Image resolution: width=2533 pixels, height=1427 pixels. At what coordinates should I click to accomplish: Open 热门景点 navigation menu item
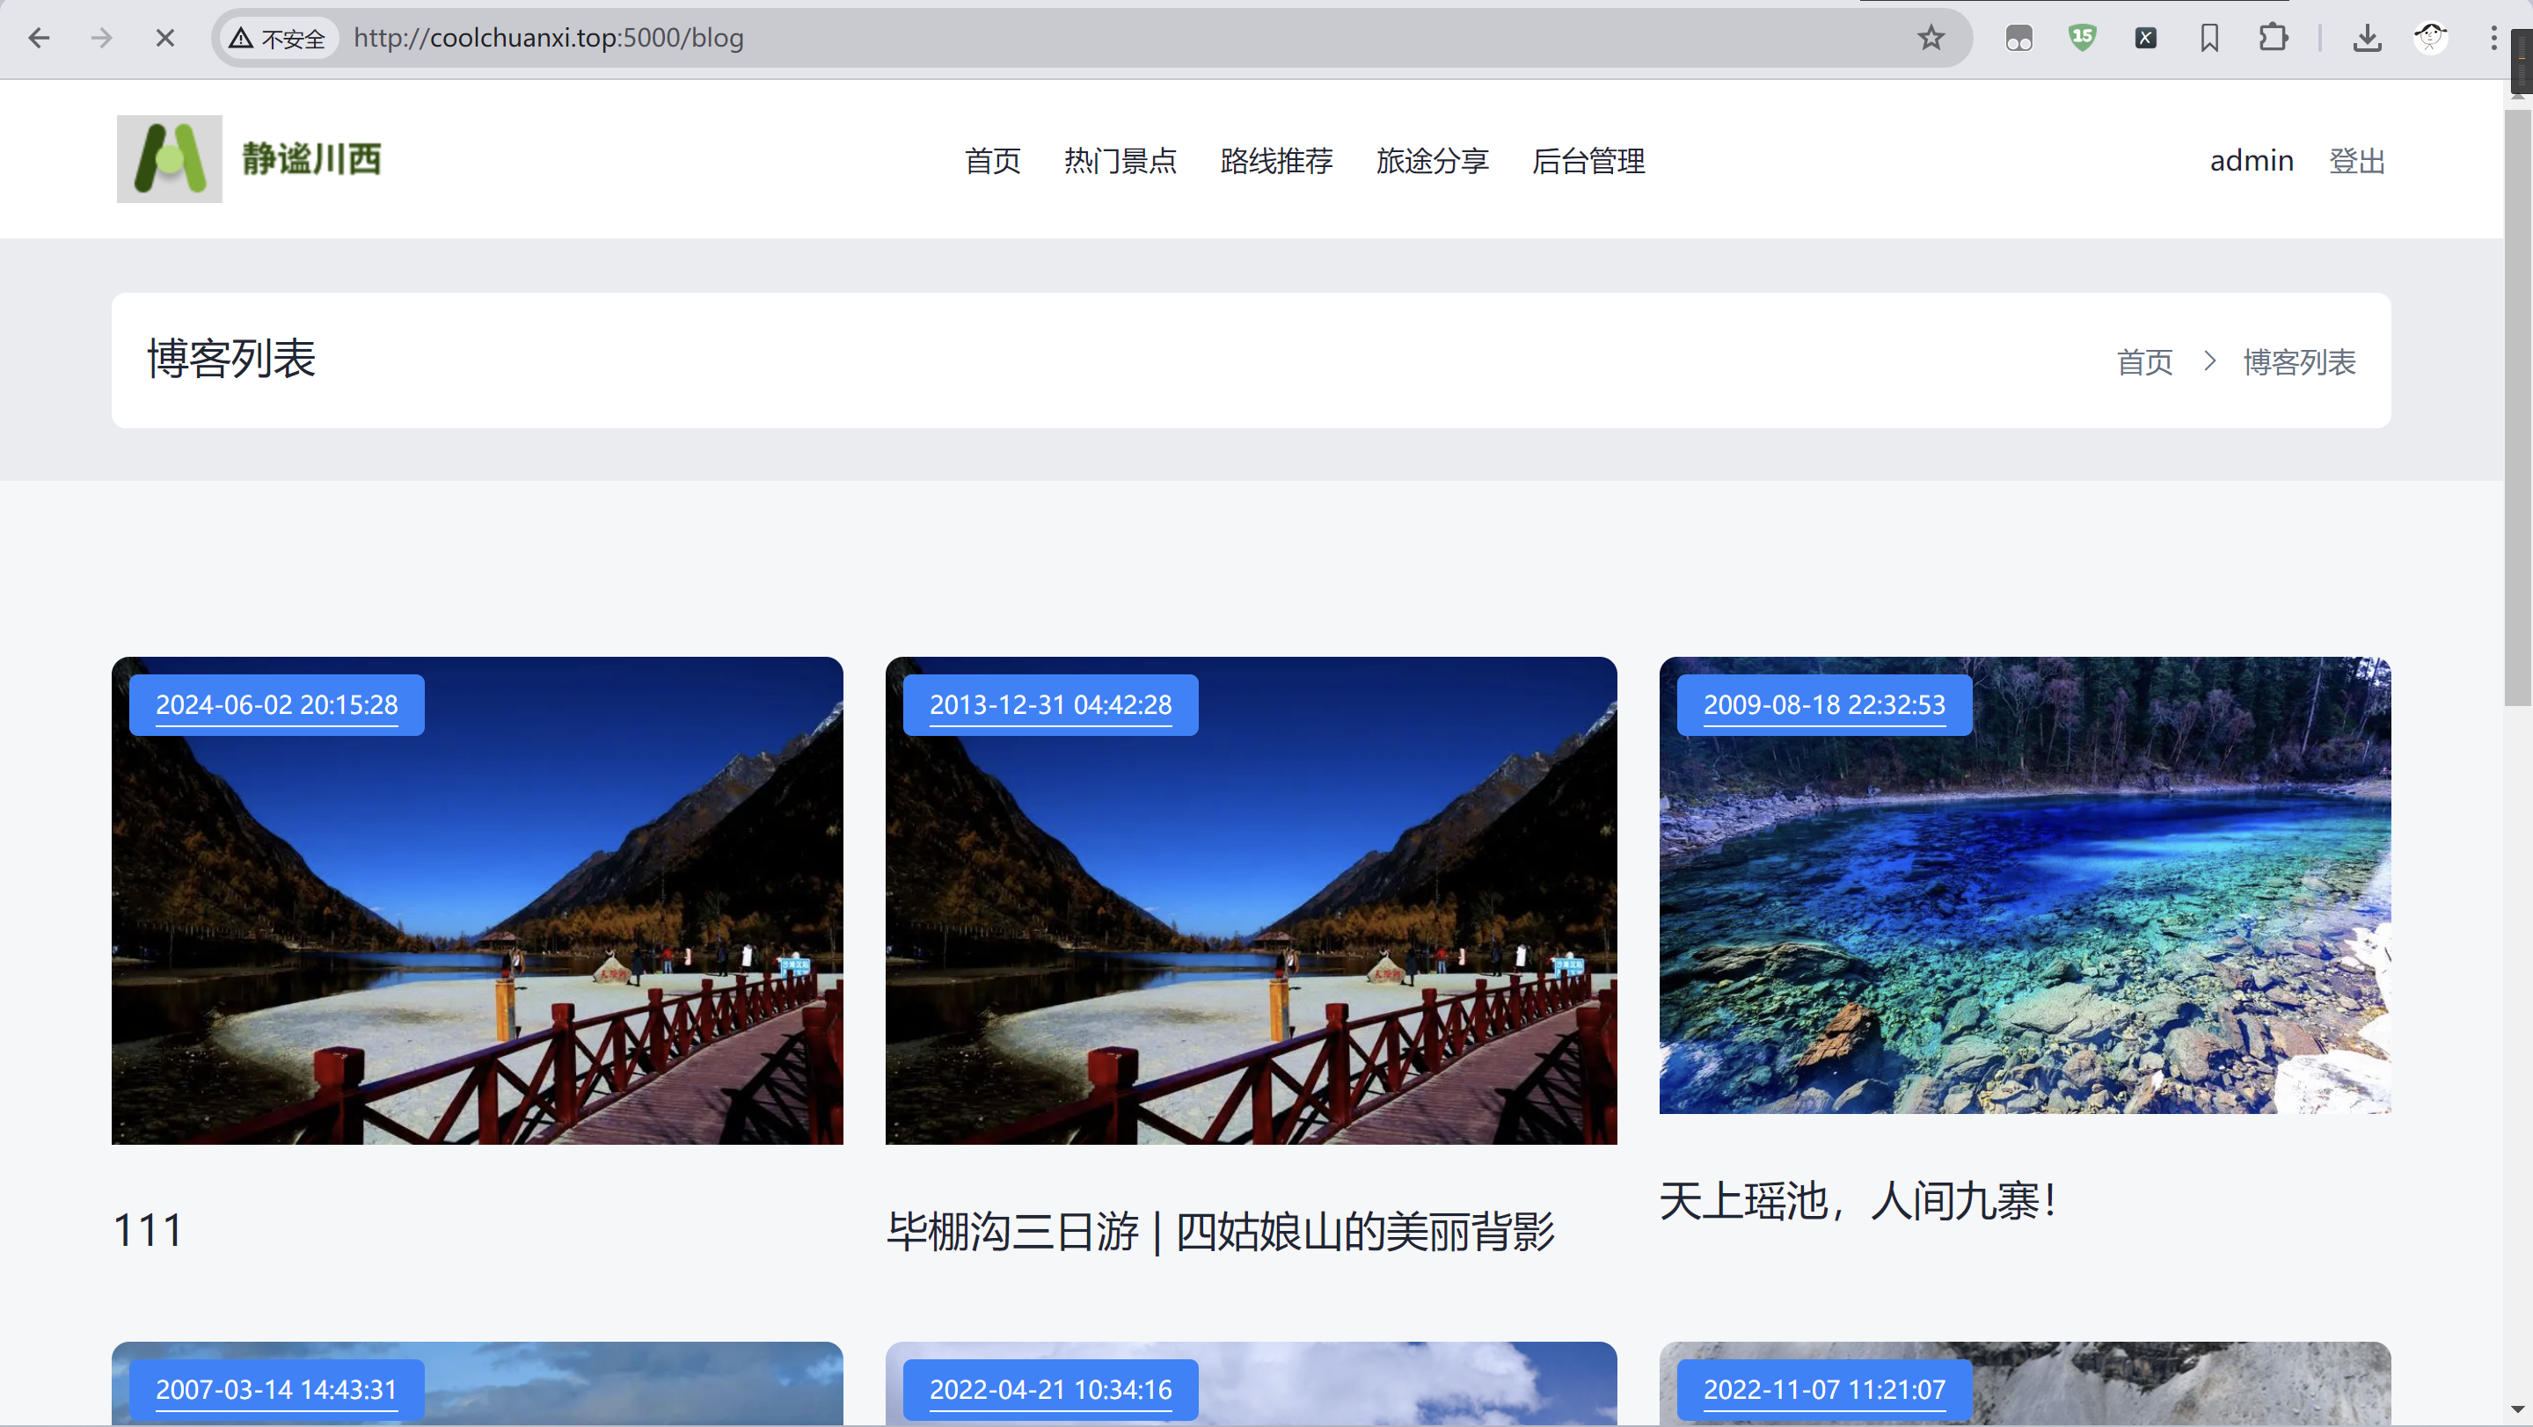point(1120,160)
